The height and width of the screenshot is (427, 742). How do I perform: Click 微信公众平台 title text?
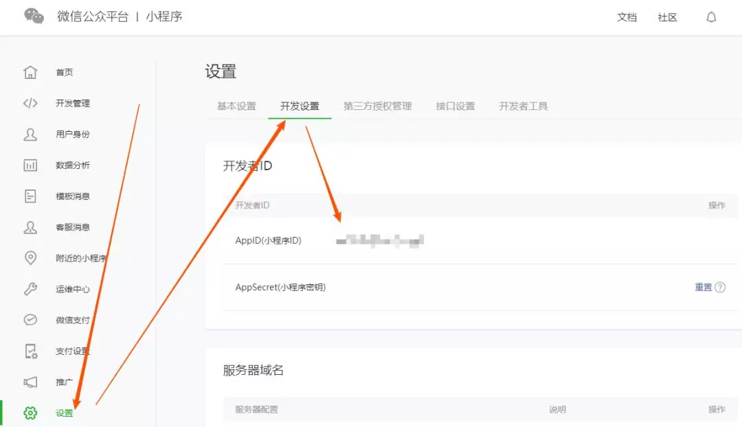(93, 16)
